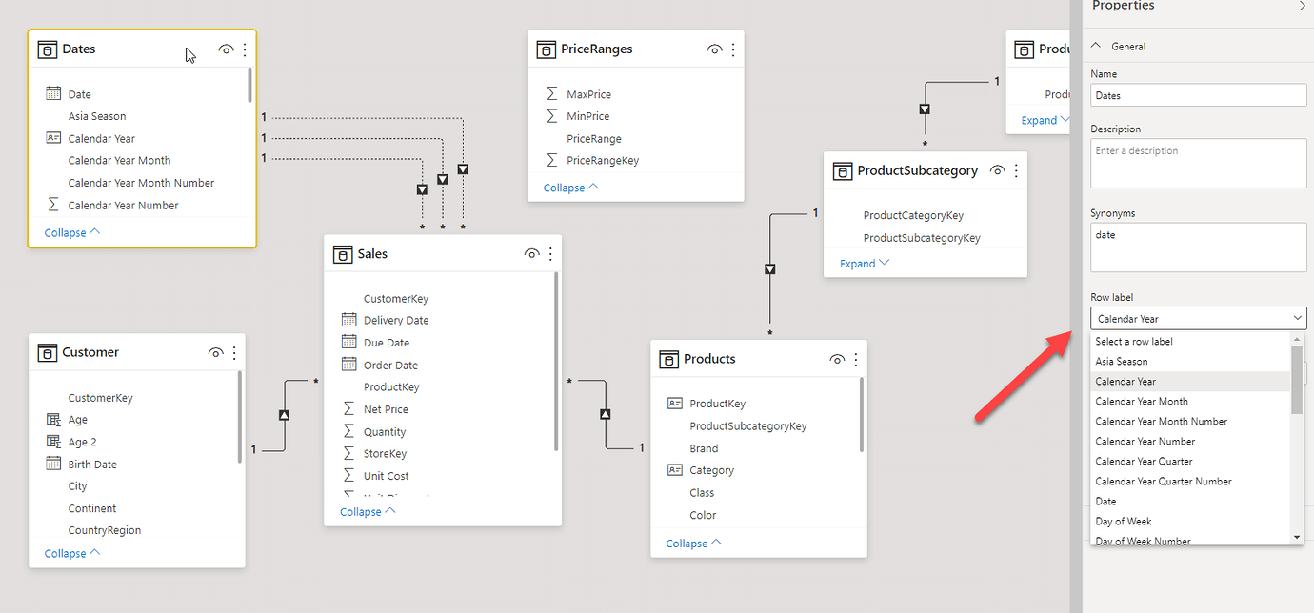Open the more options menu on PriceRanges

point(732,49)
